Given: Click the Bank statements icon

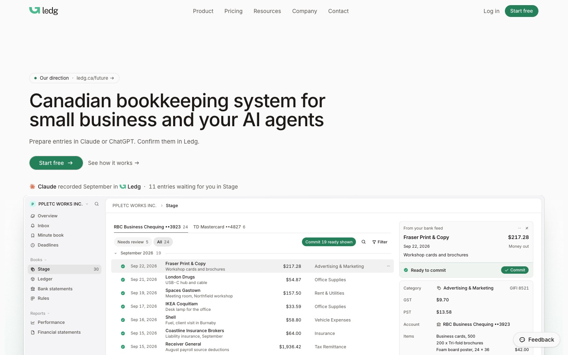Looking at the screenshot, I should coord(33,289).
